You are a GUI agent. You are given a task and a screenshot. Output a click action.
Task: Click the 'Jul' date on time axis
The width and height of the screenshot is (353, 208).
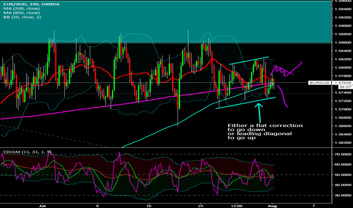[42, 206]
